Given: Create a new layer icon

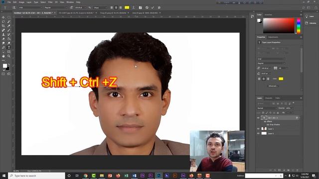Looking at the screenshot, I should (293, 170).
